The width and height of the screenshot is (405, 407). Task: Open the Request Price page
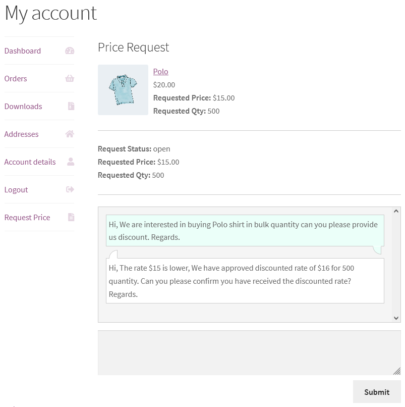(x=27, y=217)
